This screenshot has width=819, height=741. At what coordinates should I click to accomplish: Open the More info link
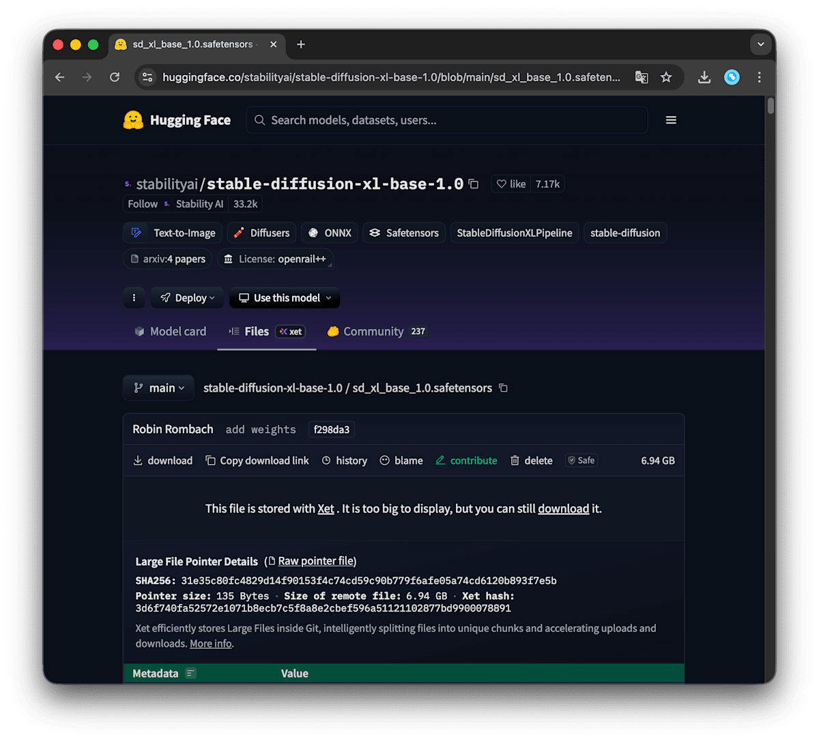210,643
